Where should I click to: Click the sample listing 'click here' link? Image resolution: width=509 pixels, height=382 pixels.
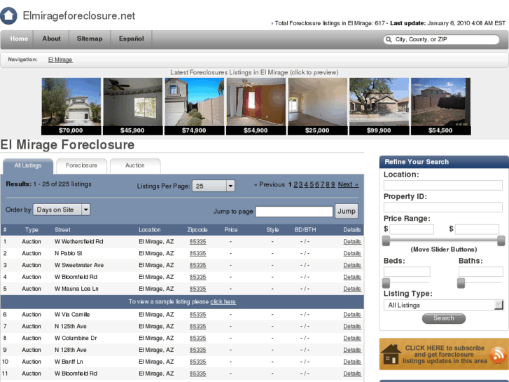223,301
